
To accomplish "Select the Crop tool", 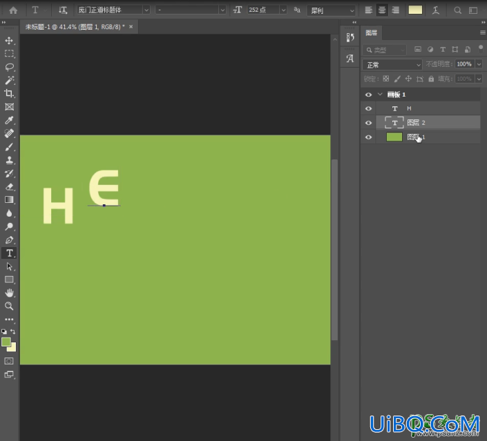I will coord(9,93).
